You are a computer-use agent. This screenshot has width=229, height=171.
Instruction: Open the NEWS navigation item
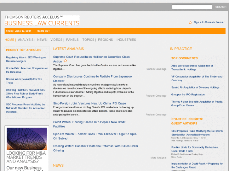coord(42,40)
